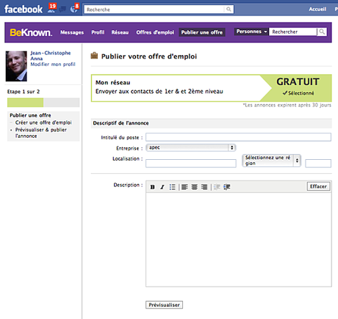Click the Facebook search magnifier icon
The width and height of the screenshot is (338, 319).
click(229, 10)
